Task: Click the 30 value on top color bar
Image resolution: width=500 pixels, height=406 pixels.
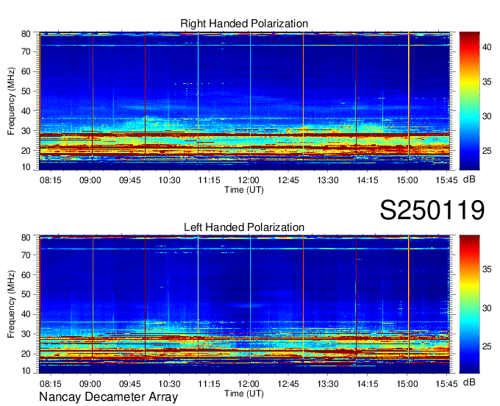Action: point(487,116)
